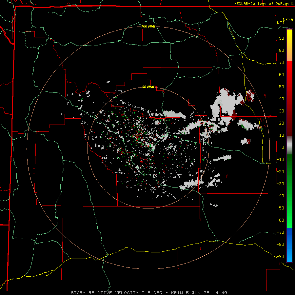Click the 0 value on the velocity scale
The image size is (295, 295).
click(x=283, y=147)
